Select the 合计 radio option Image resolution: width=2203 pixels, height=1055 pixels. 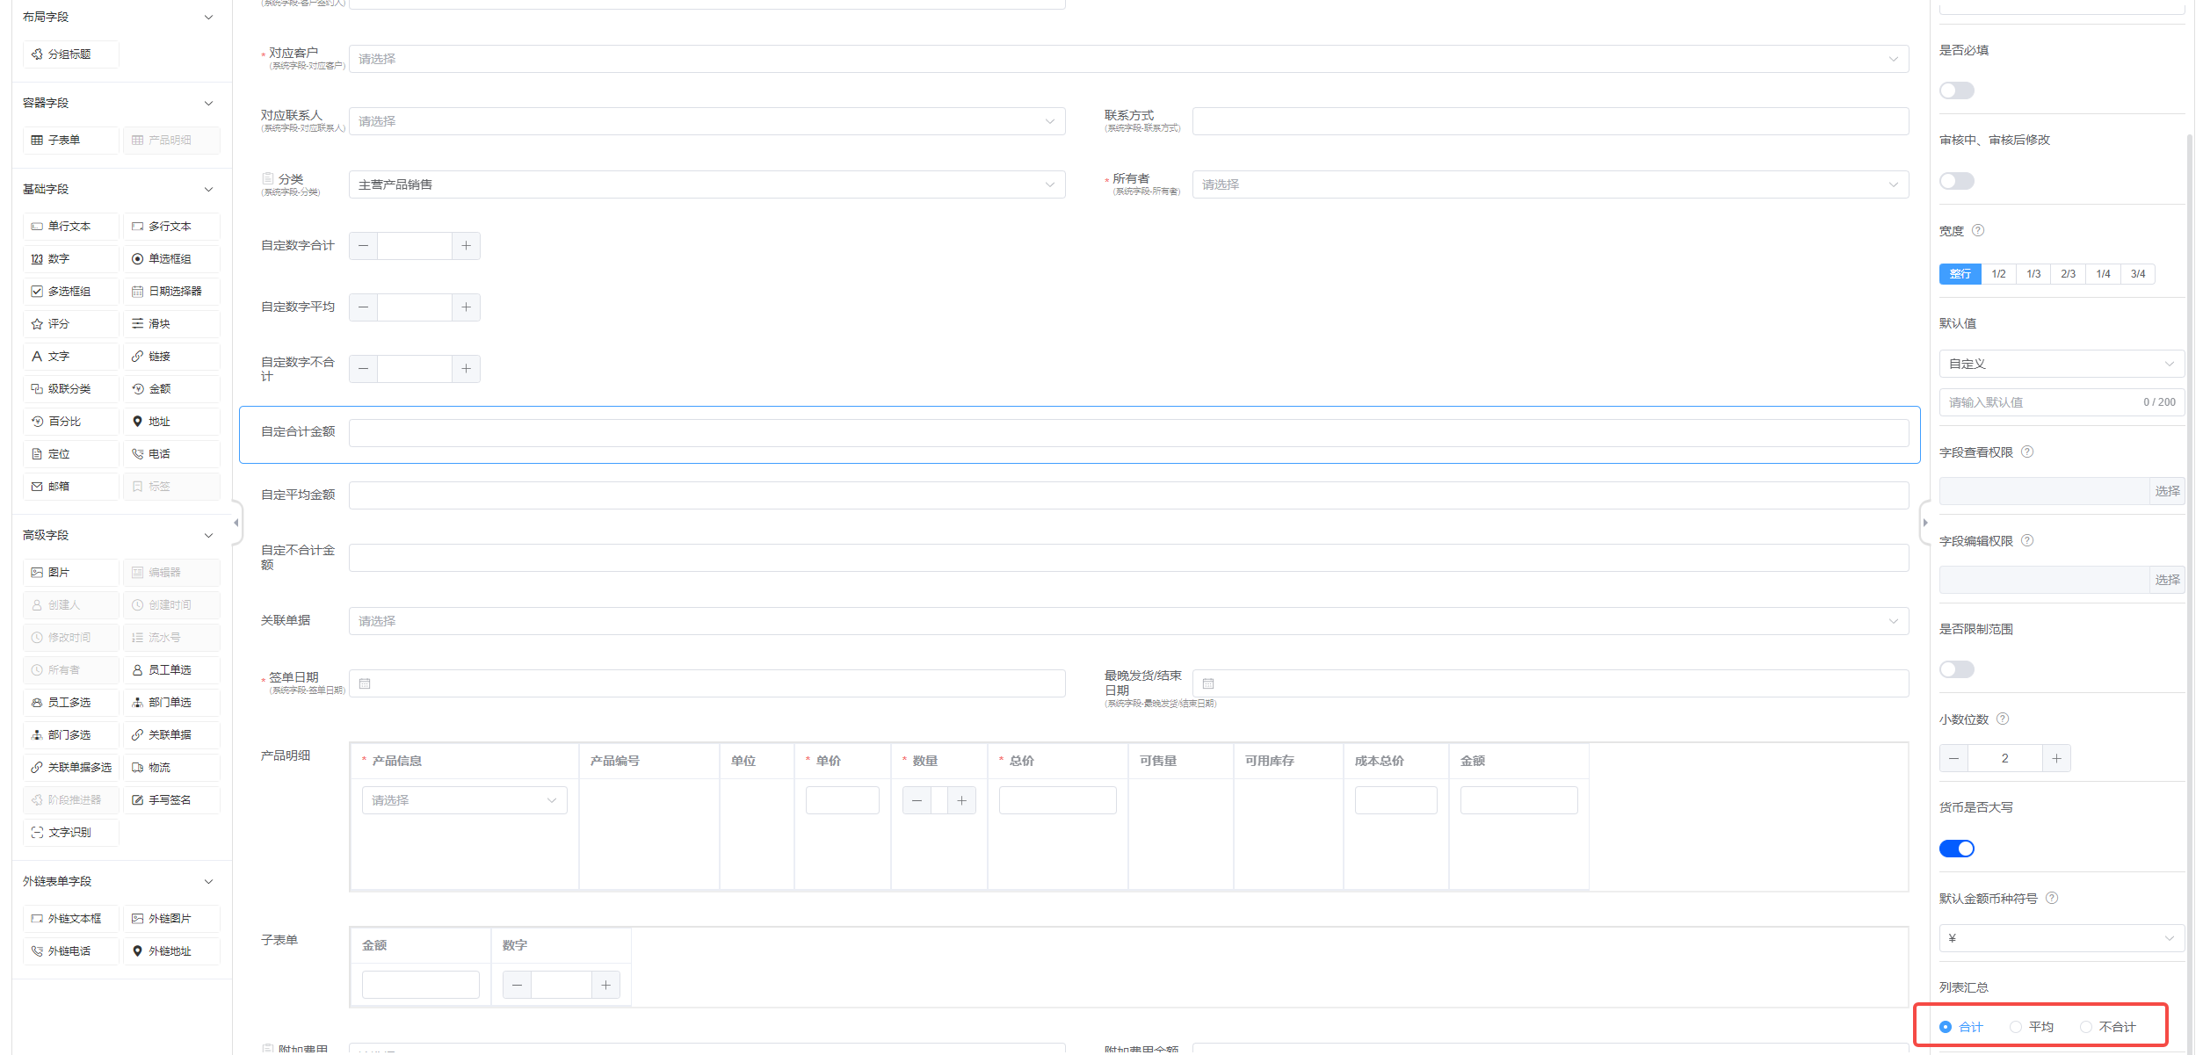[1961, 1027]
